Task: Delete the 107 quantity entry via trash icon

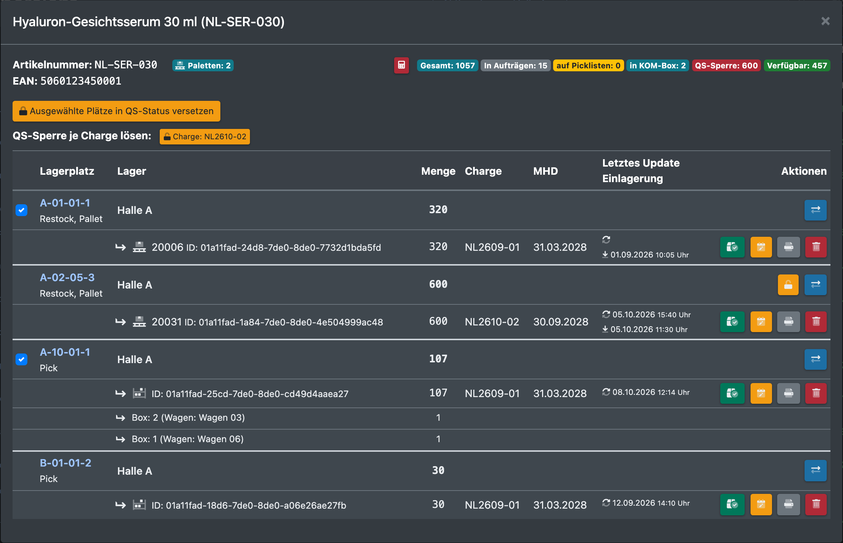Action: tap(816, 393)
